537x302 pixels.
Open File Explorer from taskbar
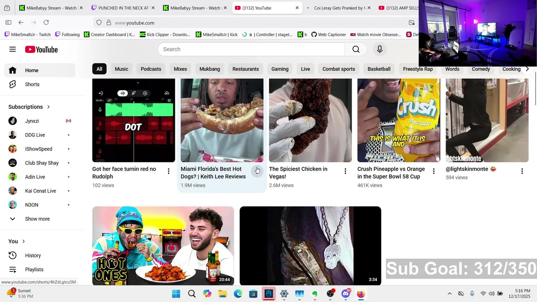point(222,294)
